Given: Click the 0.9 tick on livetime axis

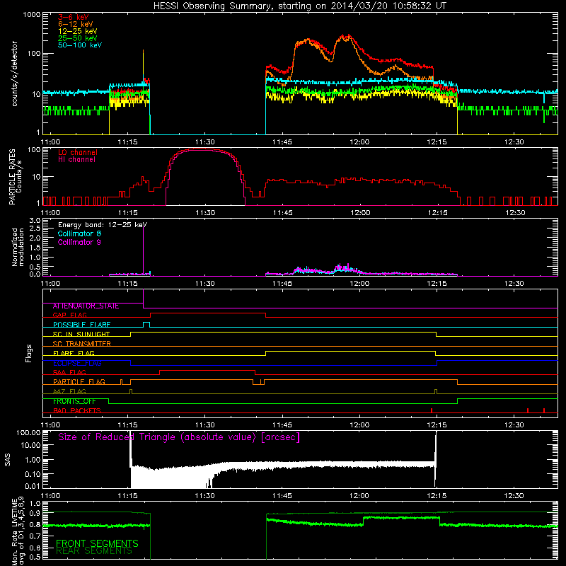Looking at the screenshot, I should pos(35,514).
